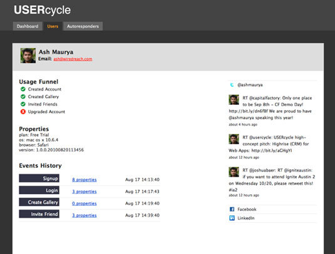Image resolution: width=335 pixels, height=254 pixels.
Task: Click the green check beside Created Gallery
Action: pos(23,97)
